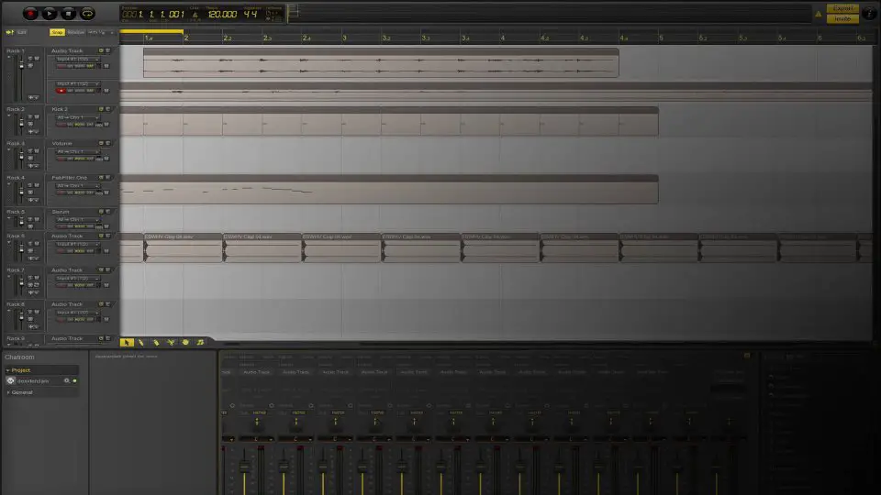This screenshot has height=495, width=881.
Task: Open the grid size dropdown beside Relative
Action: [x=101, y=33]
